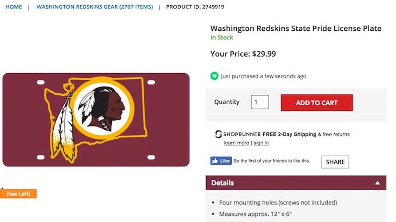
Task: Click the FREE 2-Day Shipping text
Action: [x=290, y=134]
